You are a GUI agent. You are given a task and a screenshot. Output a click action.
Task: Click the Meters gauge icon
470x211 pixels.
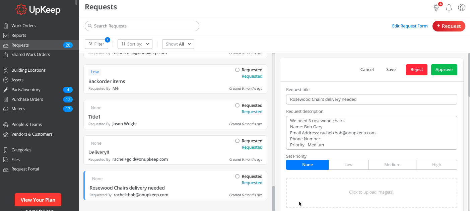point(6,109)
